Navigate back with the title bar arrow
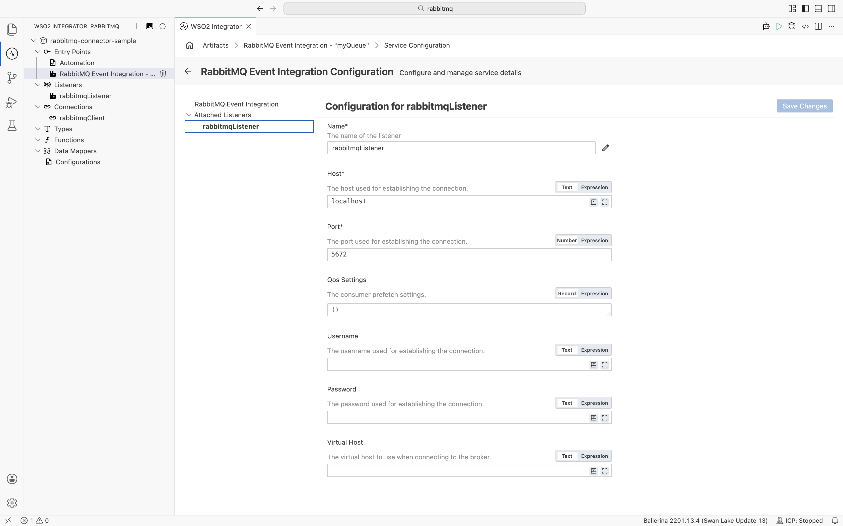 260,8
